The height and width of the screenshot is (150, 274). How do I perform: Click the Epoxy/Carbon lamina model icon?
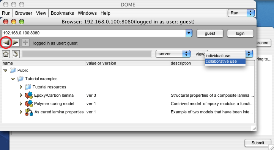tap(29, 95)
